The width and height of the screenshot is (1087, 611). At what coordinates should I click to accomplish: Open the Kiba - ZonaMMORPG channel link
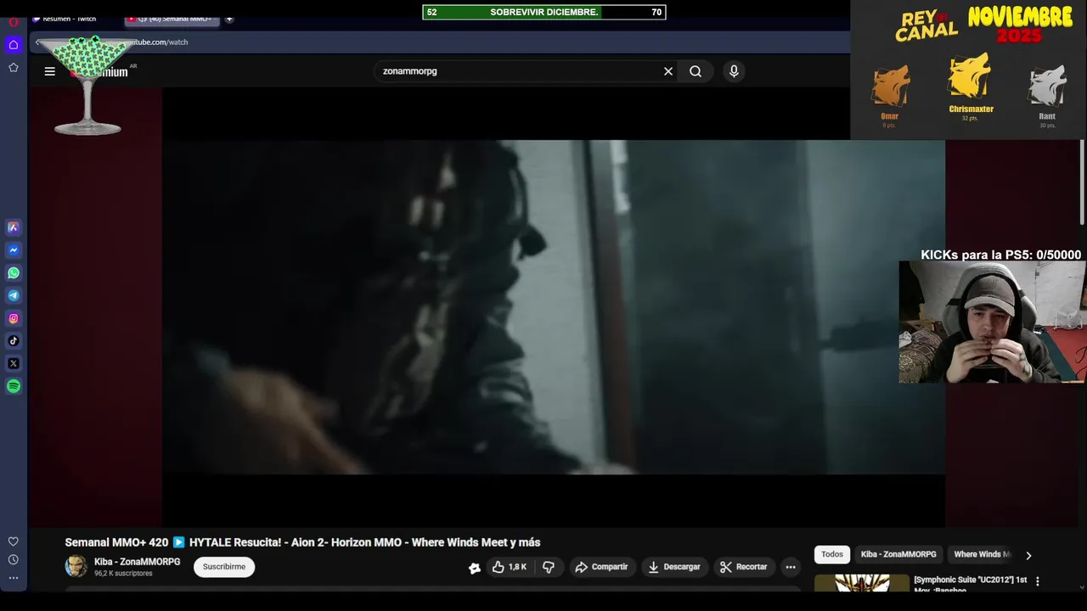(x=137, y=562)
